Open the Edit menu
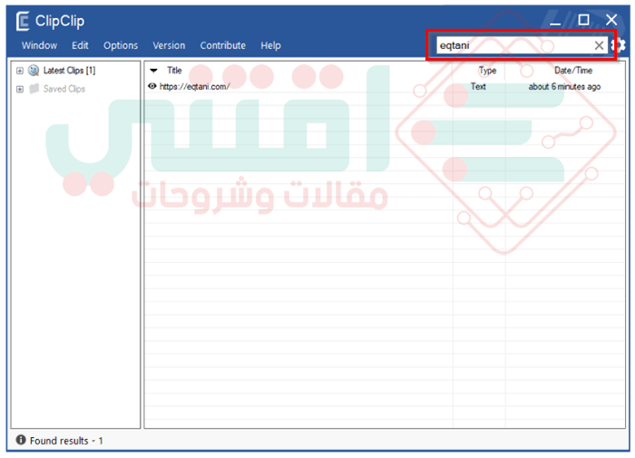The height and width of the screenshot is (458, 635). [80, 45]
